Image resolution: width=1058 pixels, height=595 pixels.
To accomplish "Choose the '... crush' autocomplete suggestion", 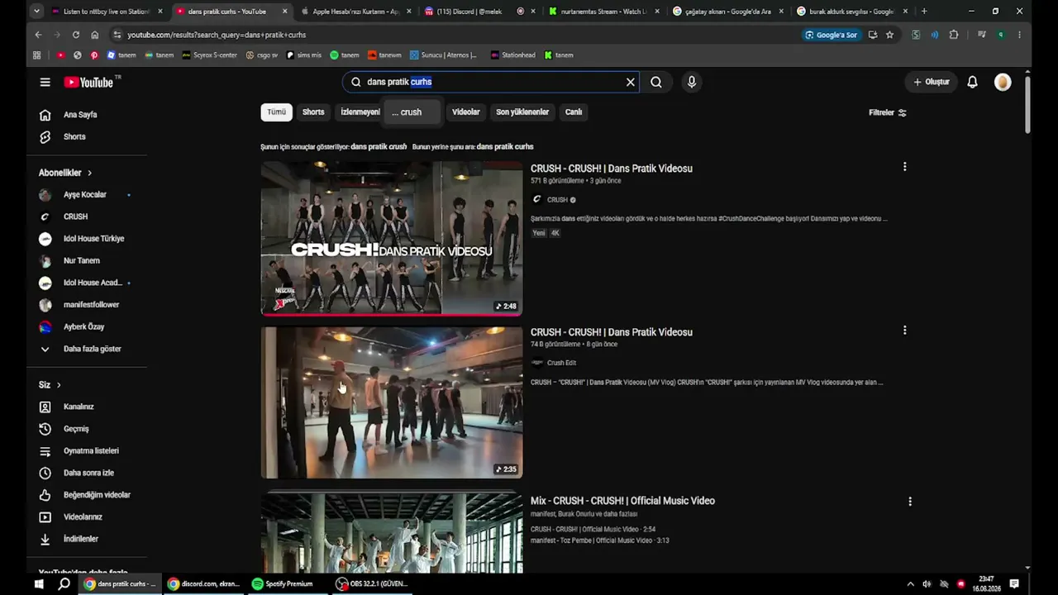I will pos(411,112).
